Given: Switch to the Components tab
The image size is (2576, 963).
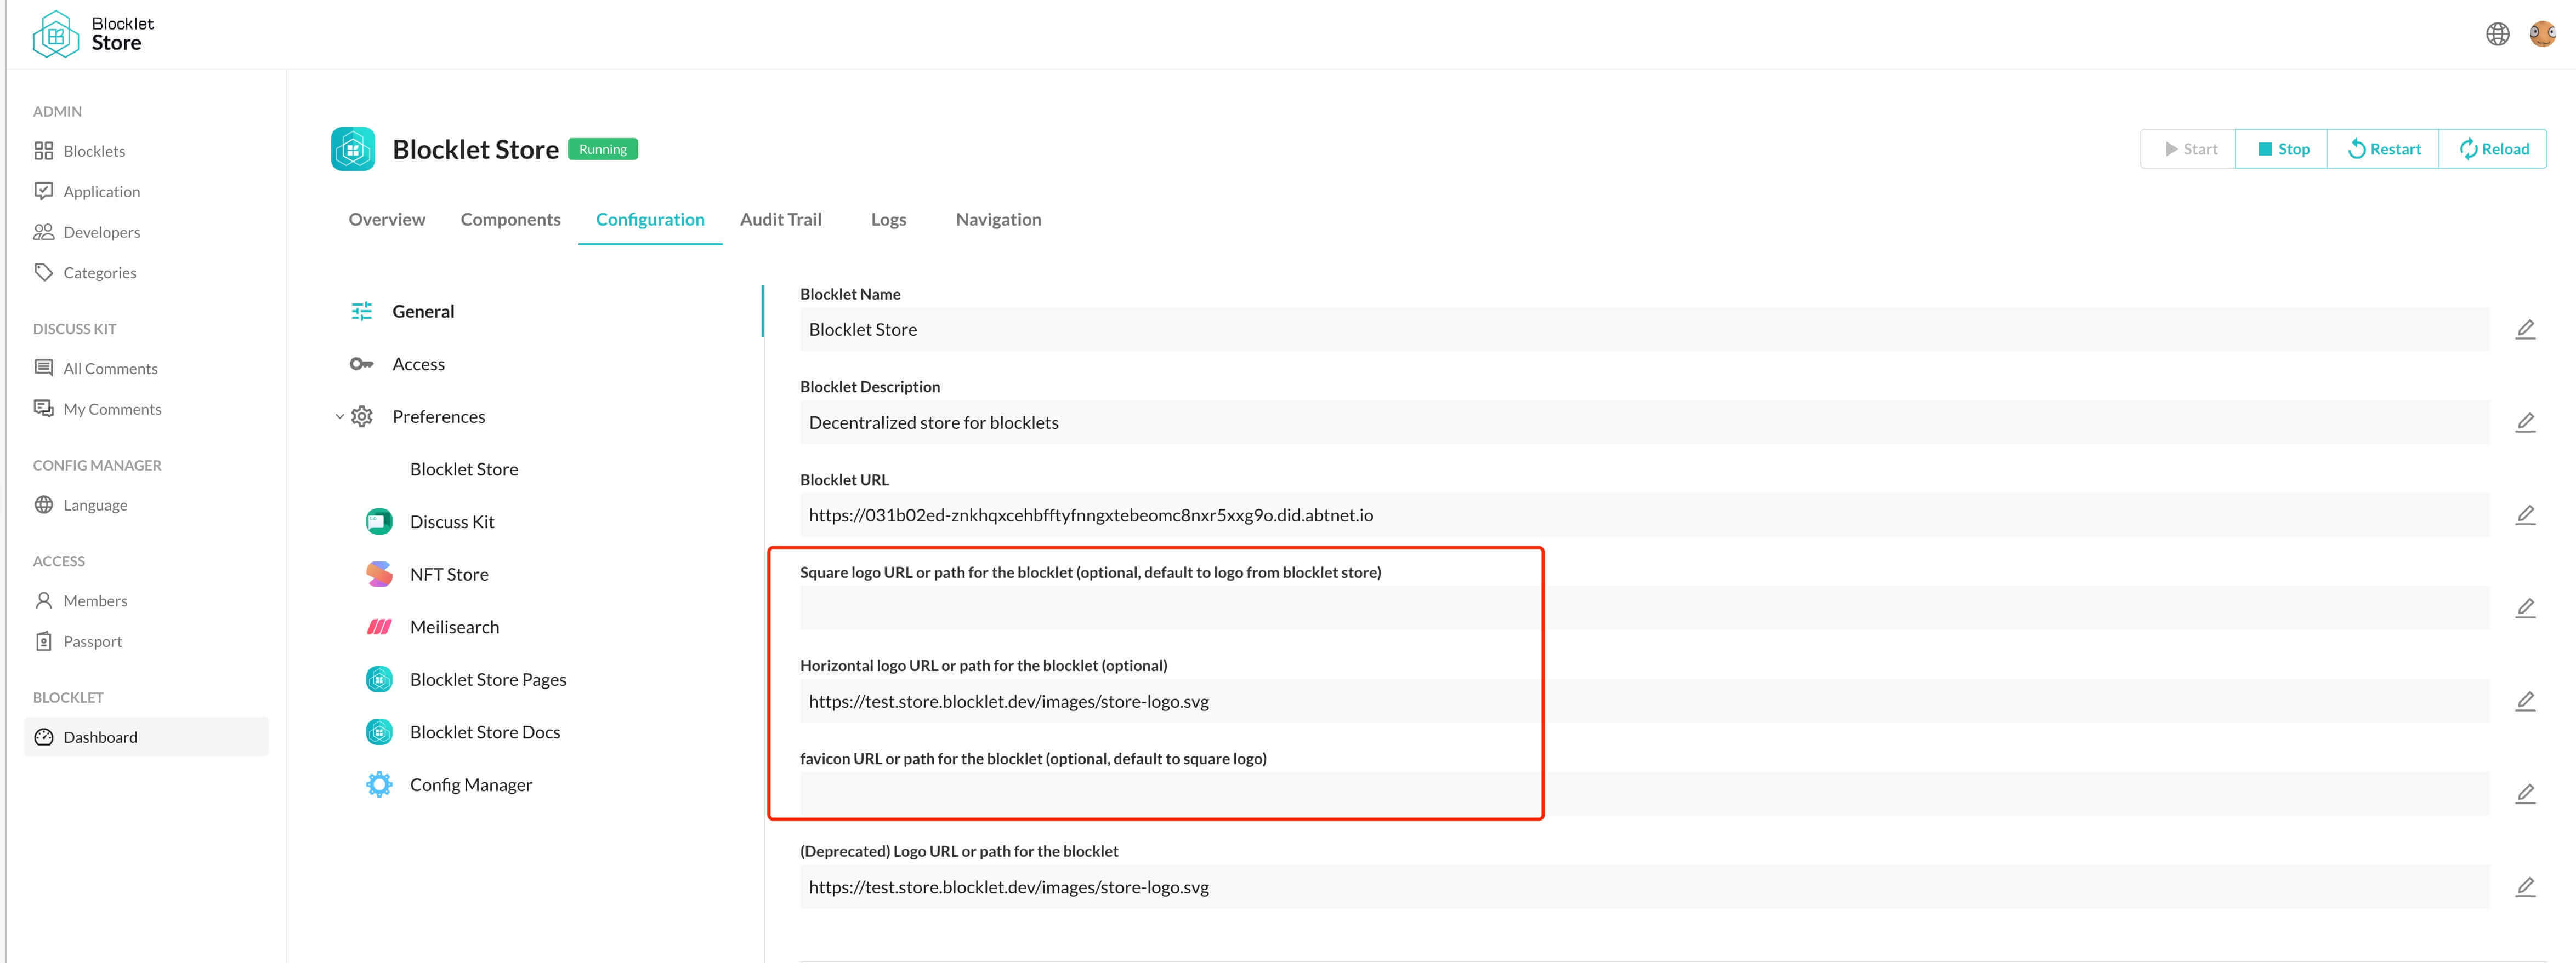Looking at the screenshot, I should click(x=510, y=220).
